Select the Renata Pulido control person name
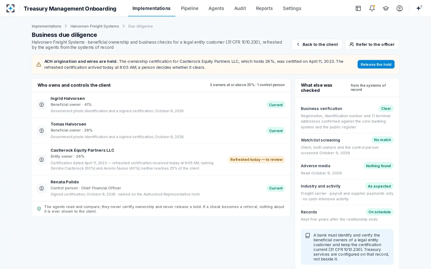 [65, 182]
